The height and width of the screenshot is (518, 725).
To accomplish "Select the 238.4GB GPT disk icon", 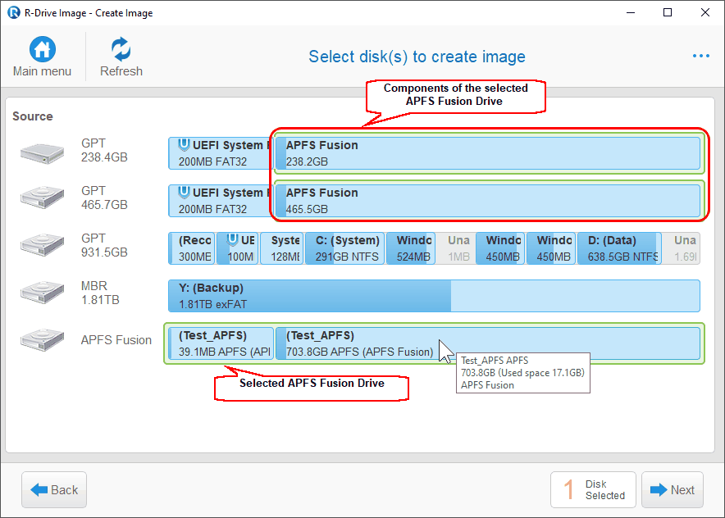I will point(42,153).
